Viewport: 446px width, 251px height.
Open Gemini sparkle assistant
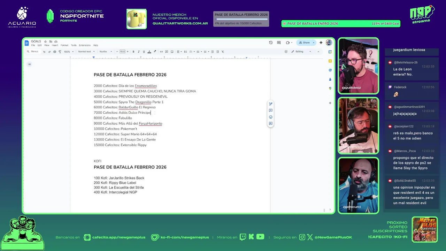click(x=321, y=43)
